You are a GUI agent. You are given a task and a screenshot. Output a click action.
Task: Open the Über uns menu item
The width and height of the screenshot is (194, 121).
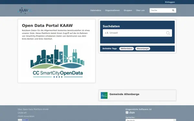click(x=140, y=10)
